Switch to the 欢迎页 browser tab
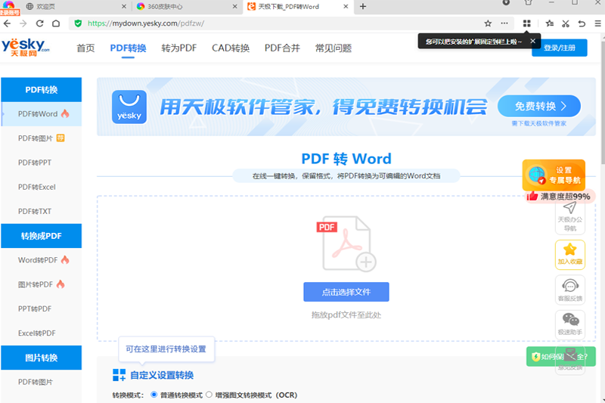Screen dimensions: 605x403 (x=73, y=7)
